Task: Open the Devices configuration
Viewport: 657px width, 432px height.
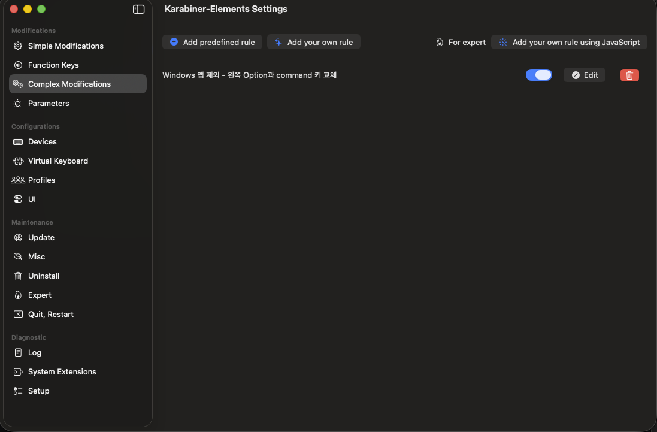Action: (77, 142)
